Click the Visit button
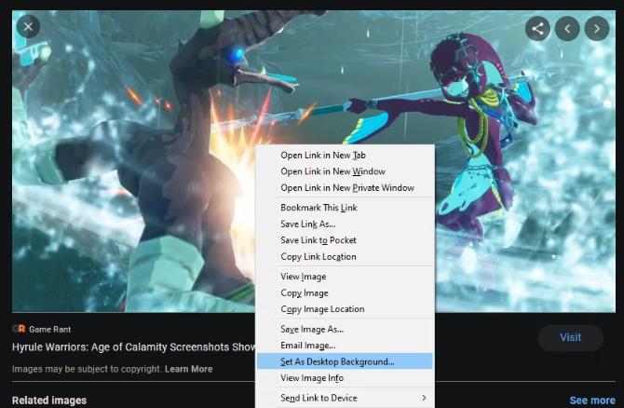Image resolution: width=624 pixels, height=408 pixels. click(x=571, y=337)
